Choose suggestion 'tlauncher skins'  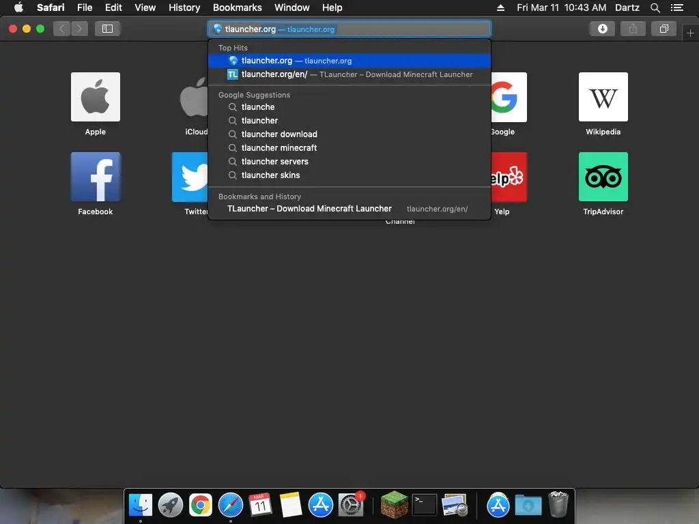[349, 175]
